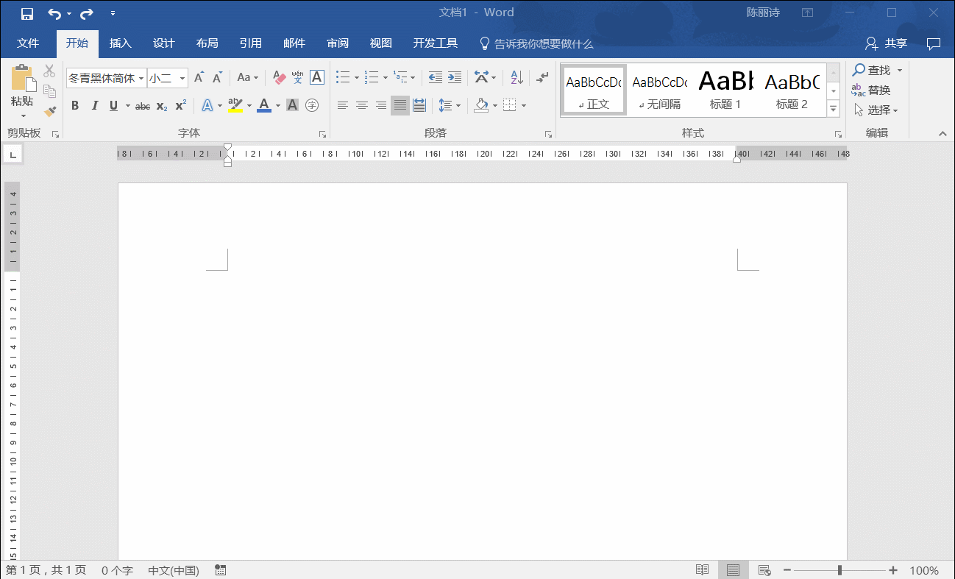Apply yellow text highlight color
955x579 pixels.
[235, 106]
